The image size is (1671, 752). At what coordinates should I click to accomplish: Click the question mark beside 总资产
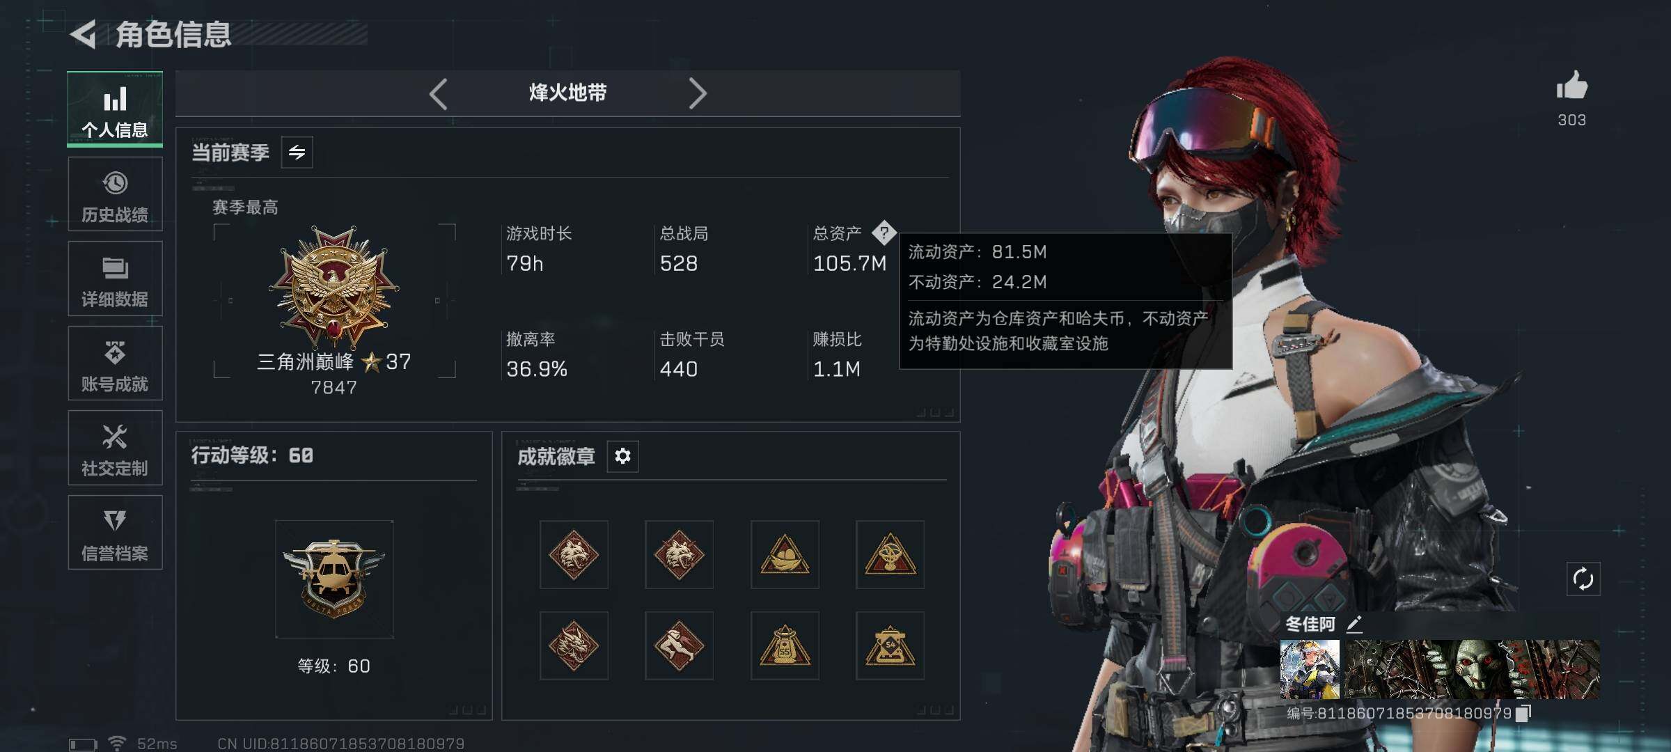[x=884, y=233]
